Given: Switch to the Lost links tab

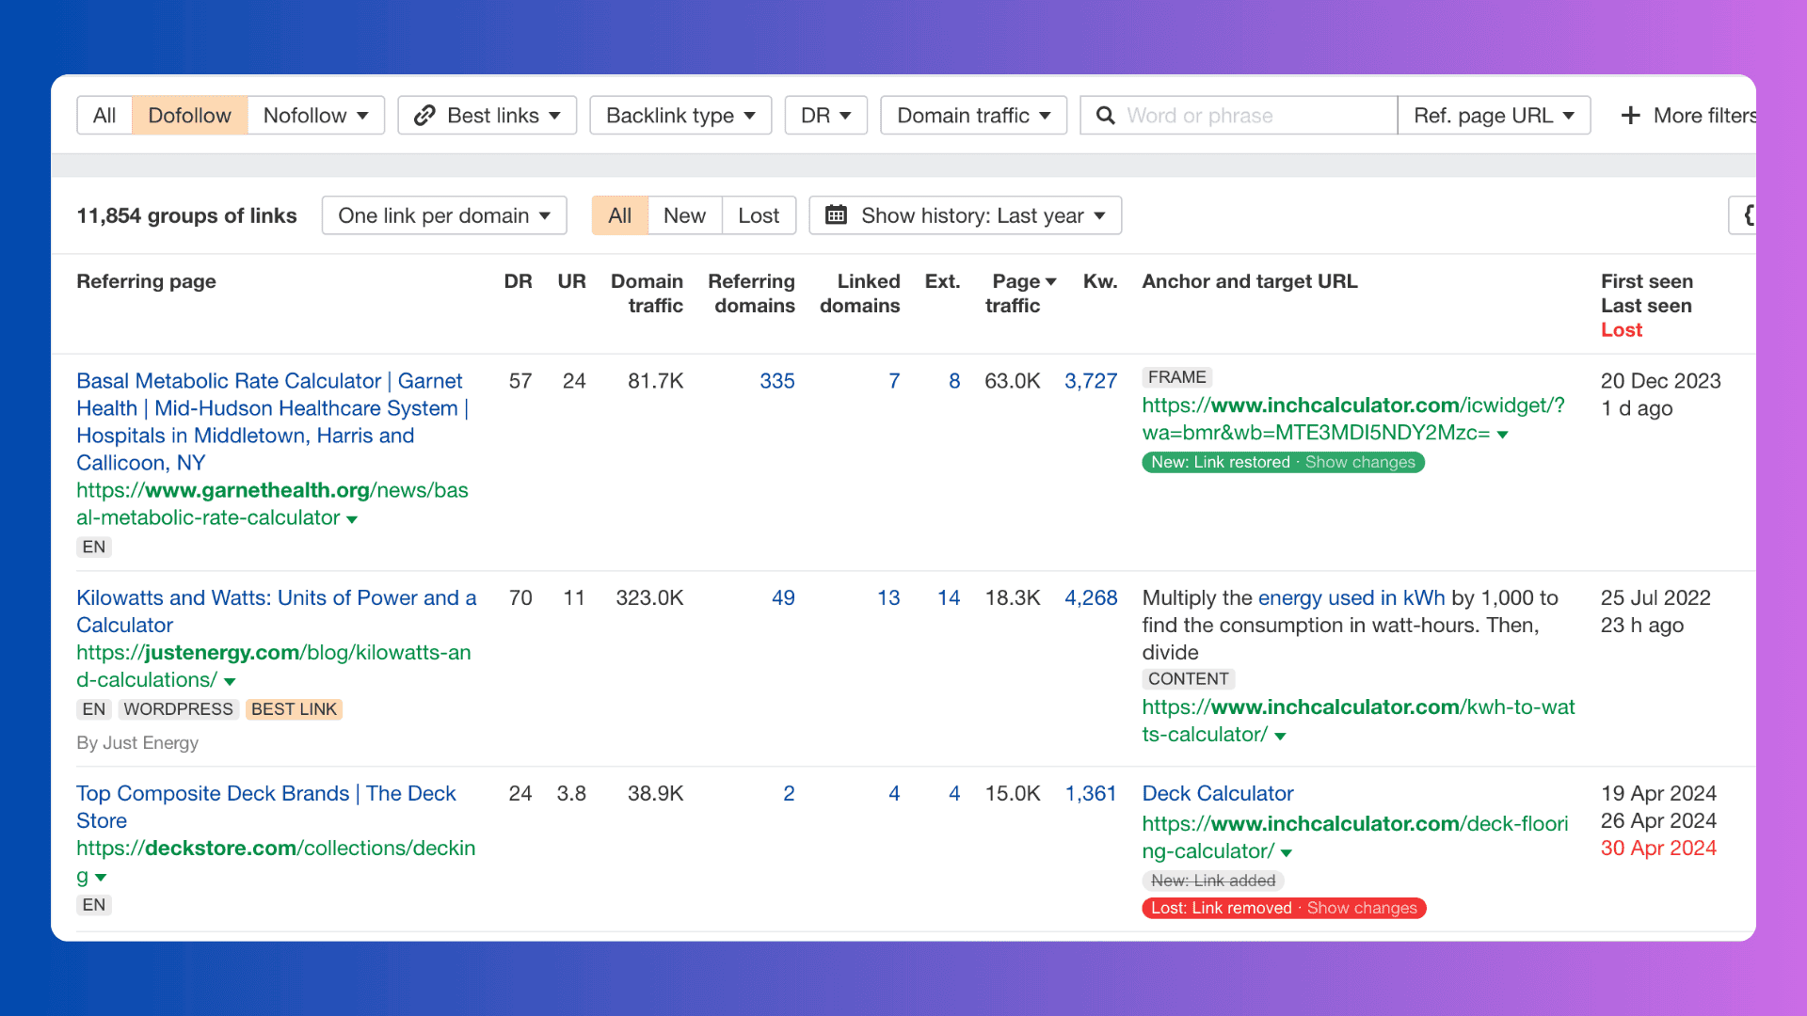Looking at the screenshot, I should pos(759,215).
